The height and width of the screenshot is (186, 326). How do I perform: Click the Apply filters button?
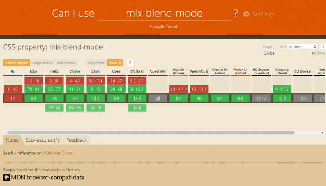pos(96,63)
